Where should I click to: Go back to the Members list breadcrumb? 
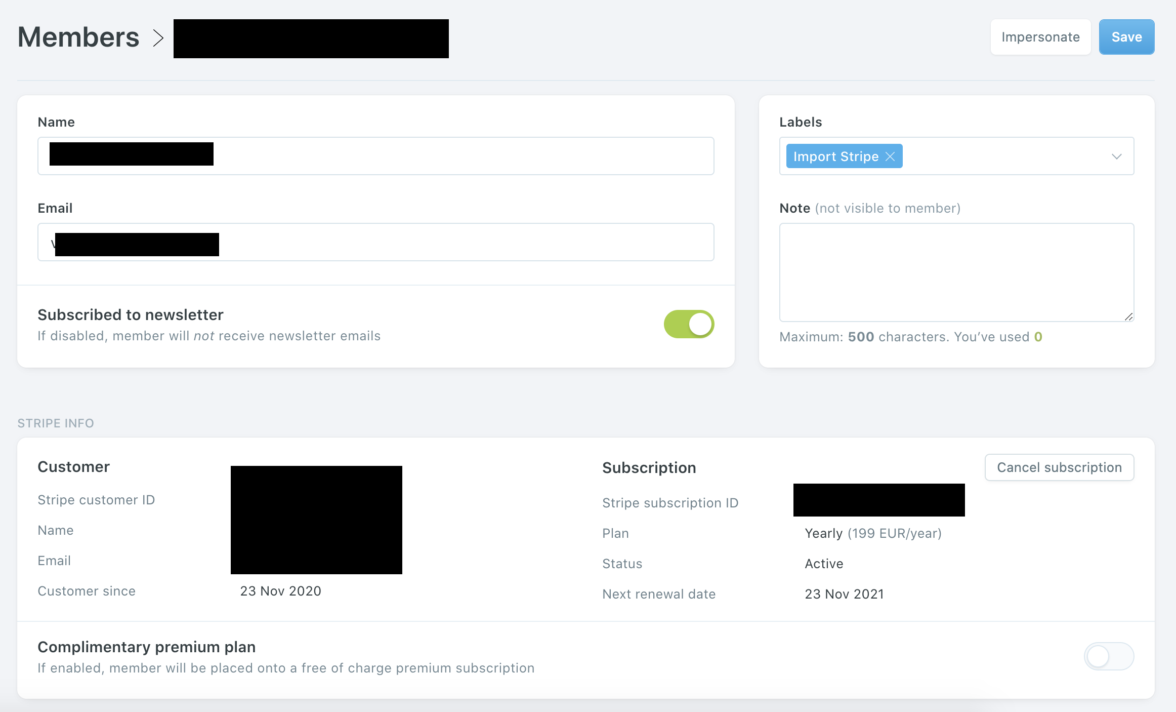point(78,37)
